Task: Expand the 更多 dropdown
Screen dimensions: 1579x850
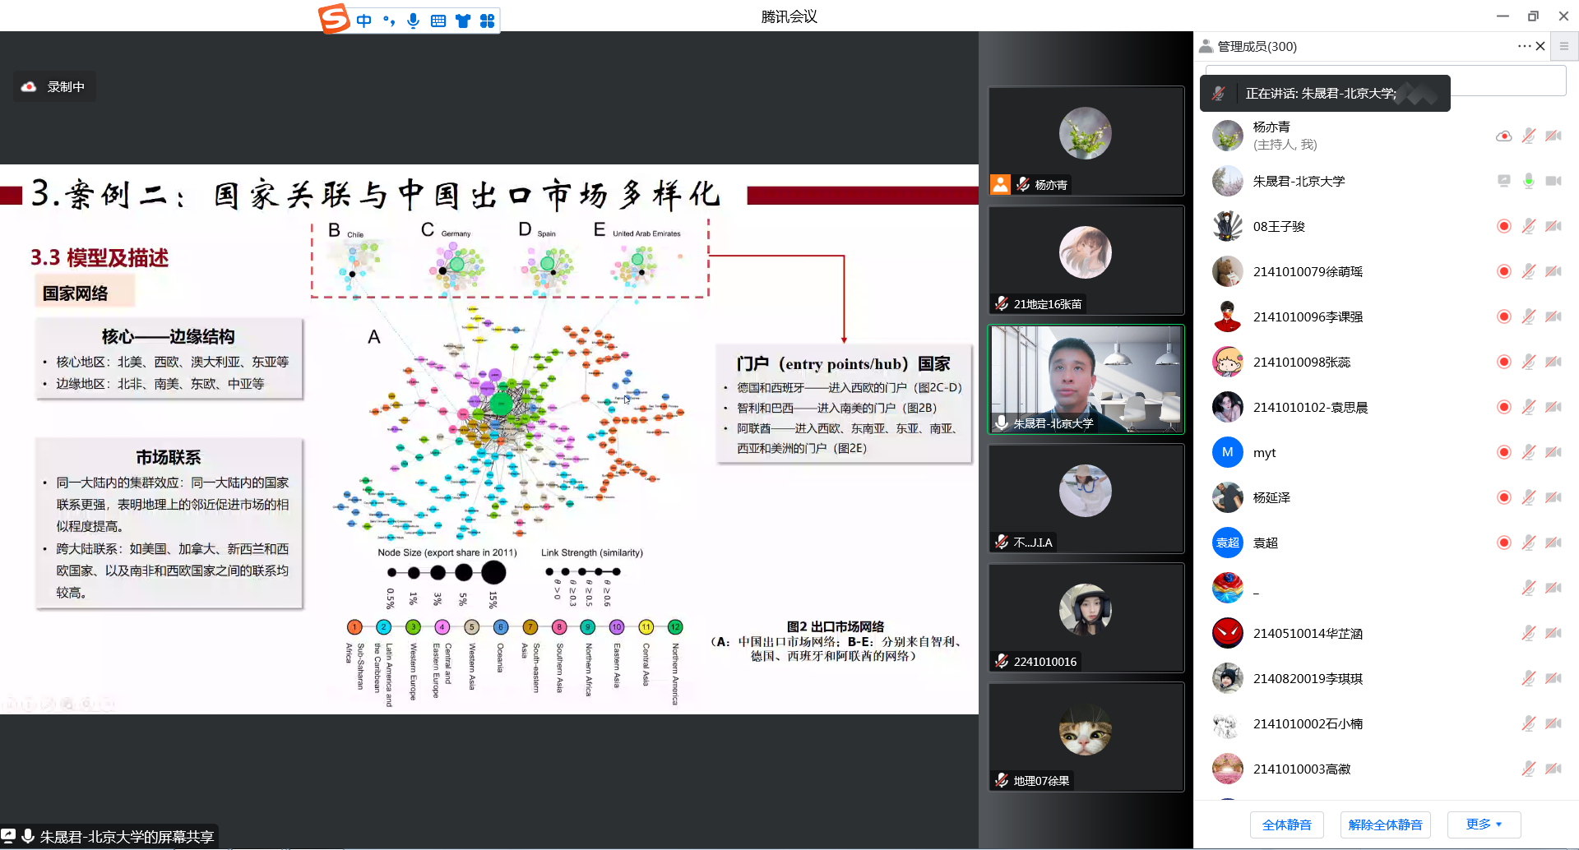Action: coord(1484,825)
